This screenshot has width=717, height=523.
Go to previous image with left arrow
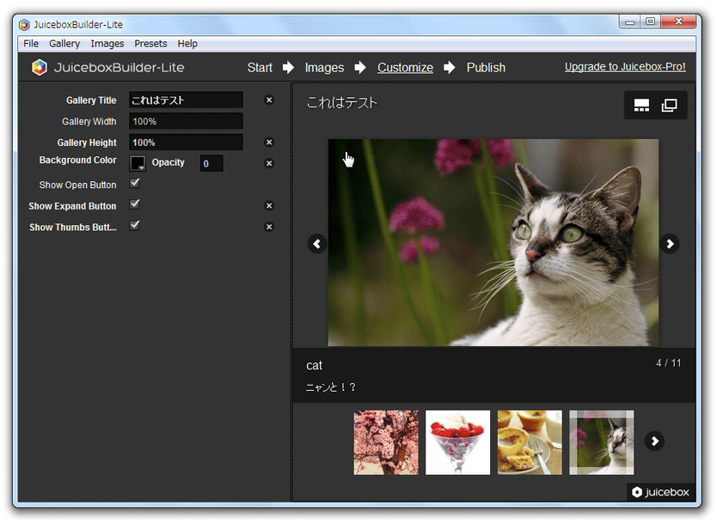(317, 243)
